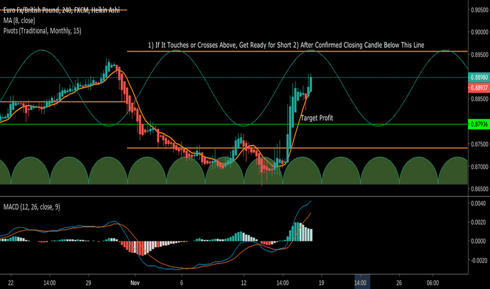The width and height of the screenshot is (490, 289).
Task: Click the 0.87500 price axis label
Action: click(x=479, y=145)
